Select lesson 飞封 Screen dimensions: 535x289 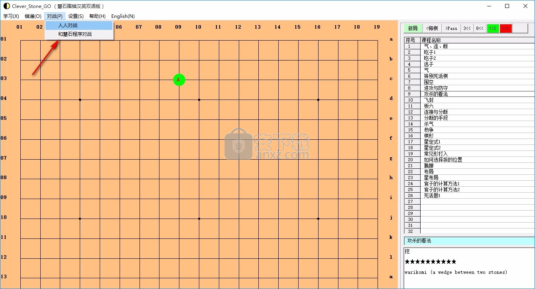point(477,100)
